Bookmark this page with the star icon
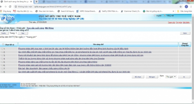The width and height of the screenshot is (194, 104). click(x=181, y=7)
